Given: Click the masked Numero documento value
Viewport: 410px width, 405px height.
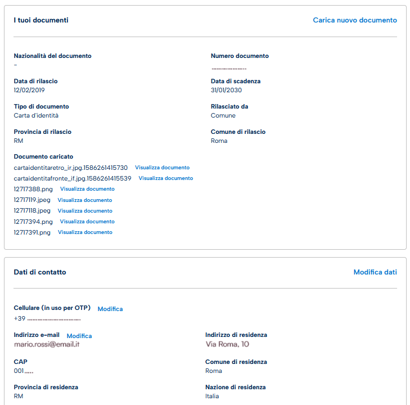Looking at the screenshot, I should coord(228,67).
